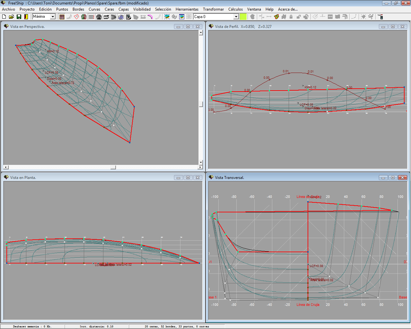Open a file with the folder icon
Viewport: 411px width, 329px height.
[11, 17]
